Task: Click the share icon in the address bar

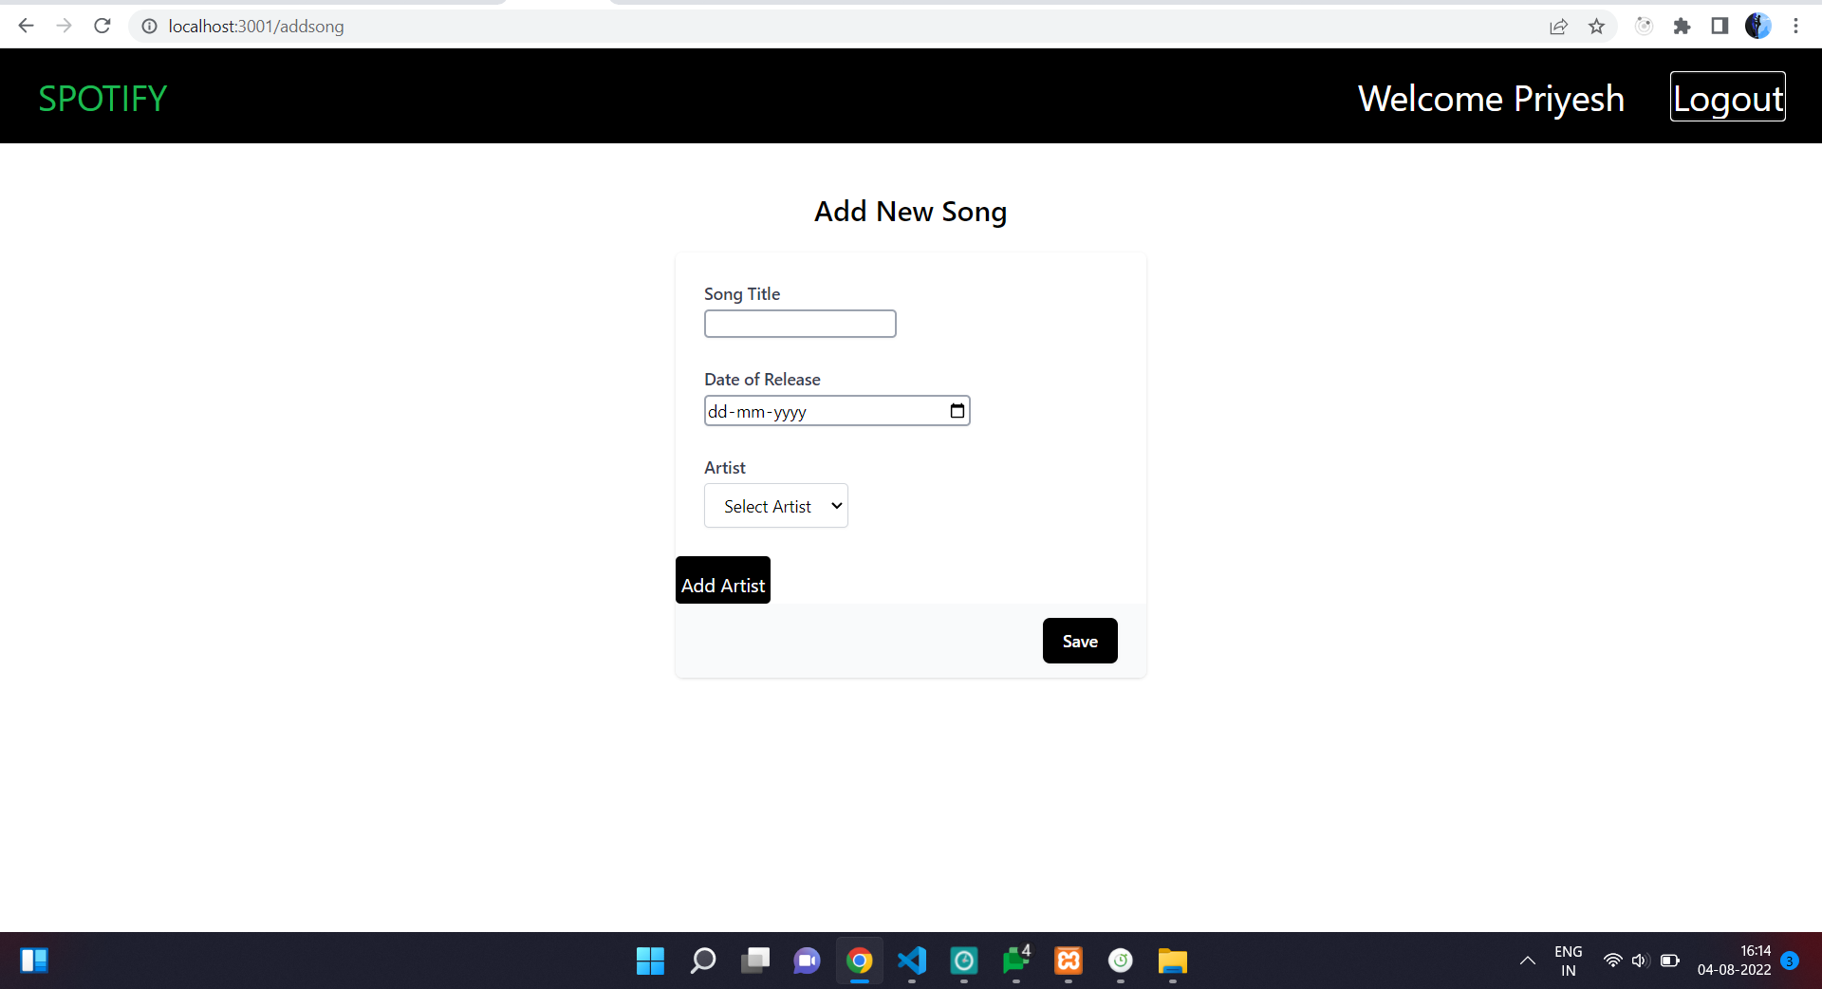Action: 1559,26
